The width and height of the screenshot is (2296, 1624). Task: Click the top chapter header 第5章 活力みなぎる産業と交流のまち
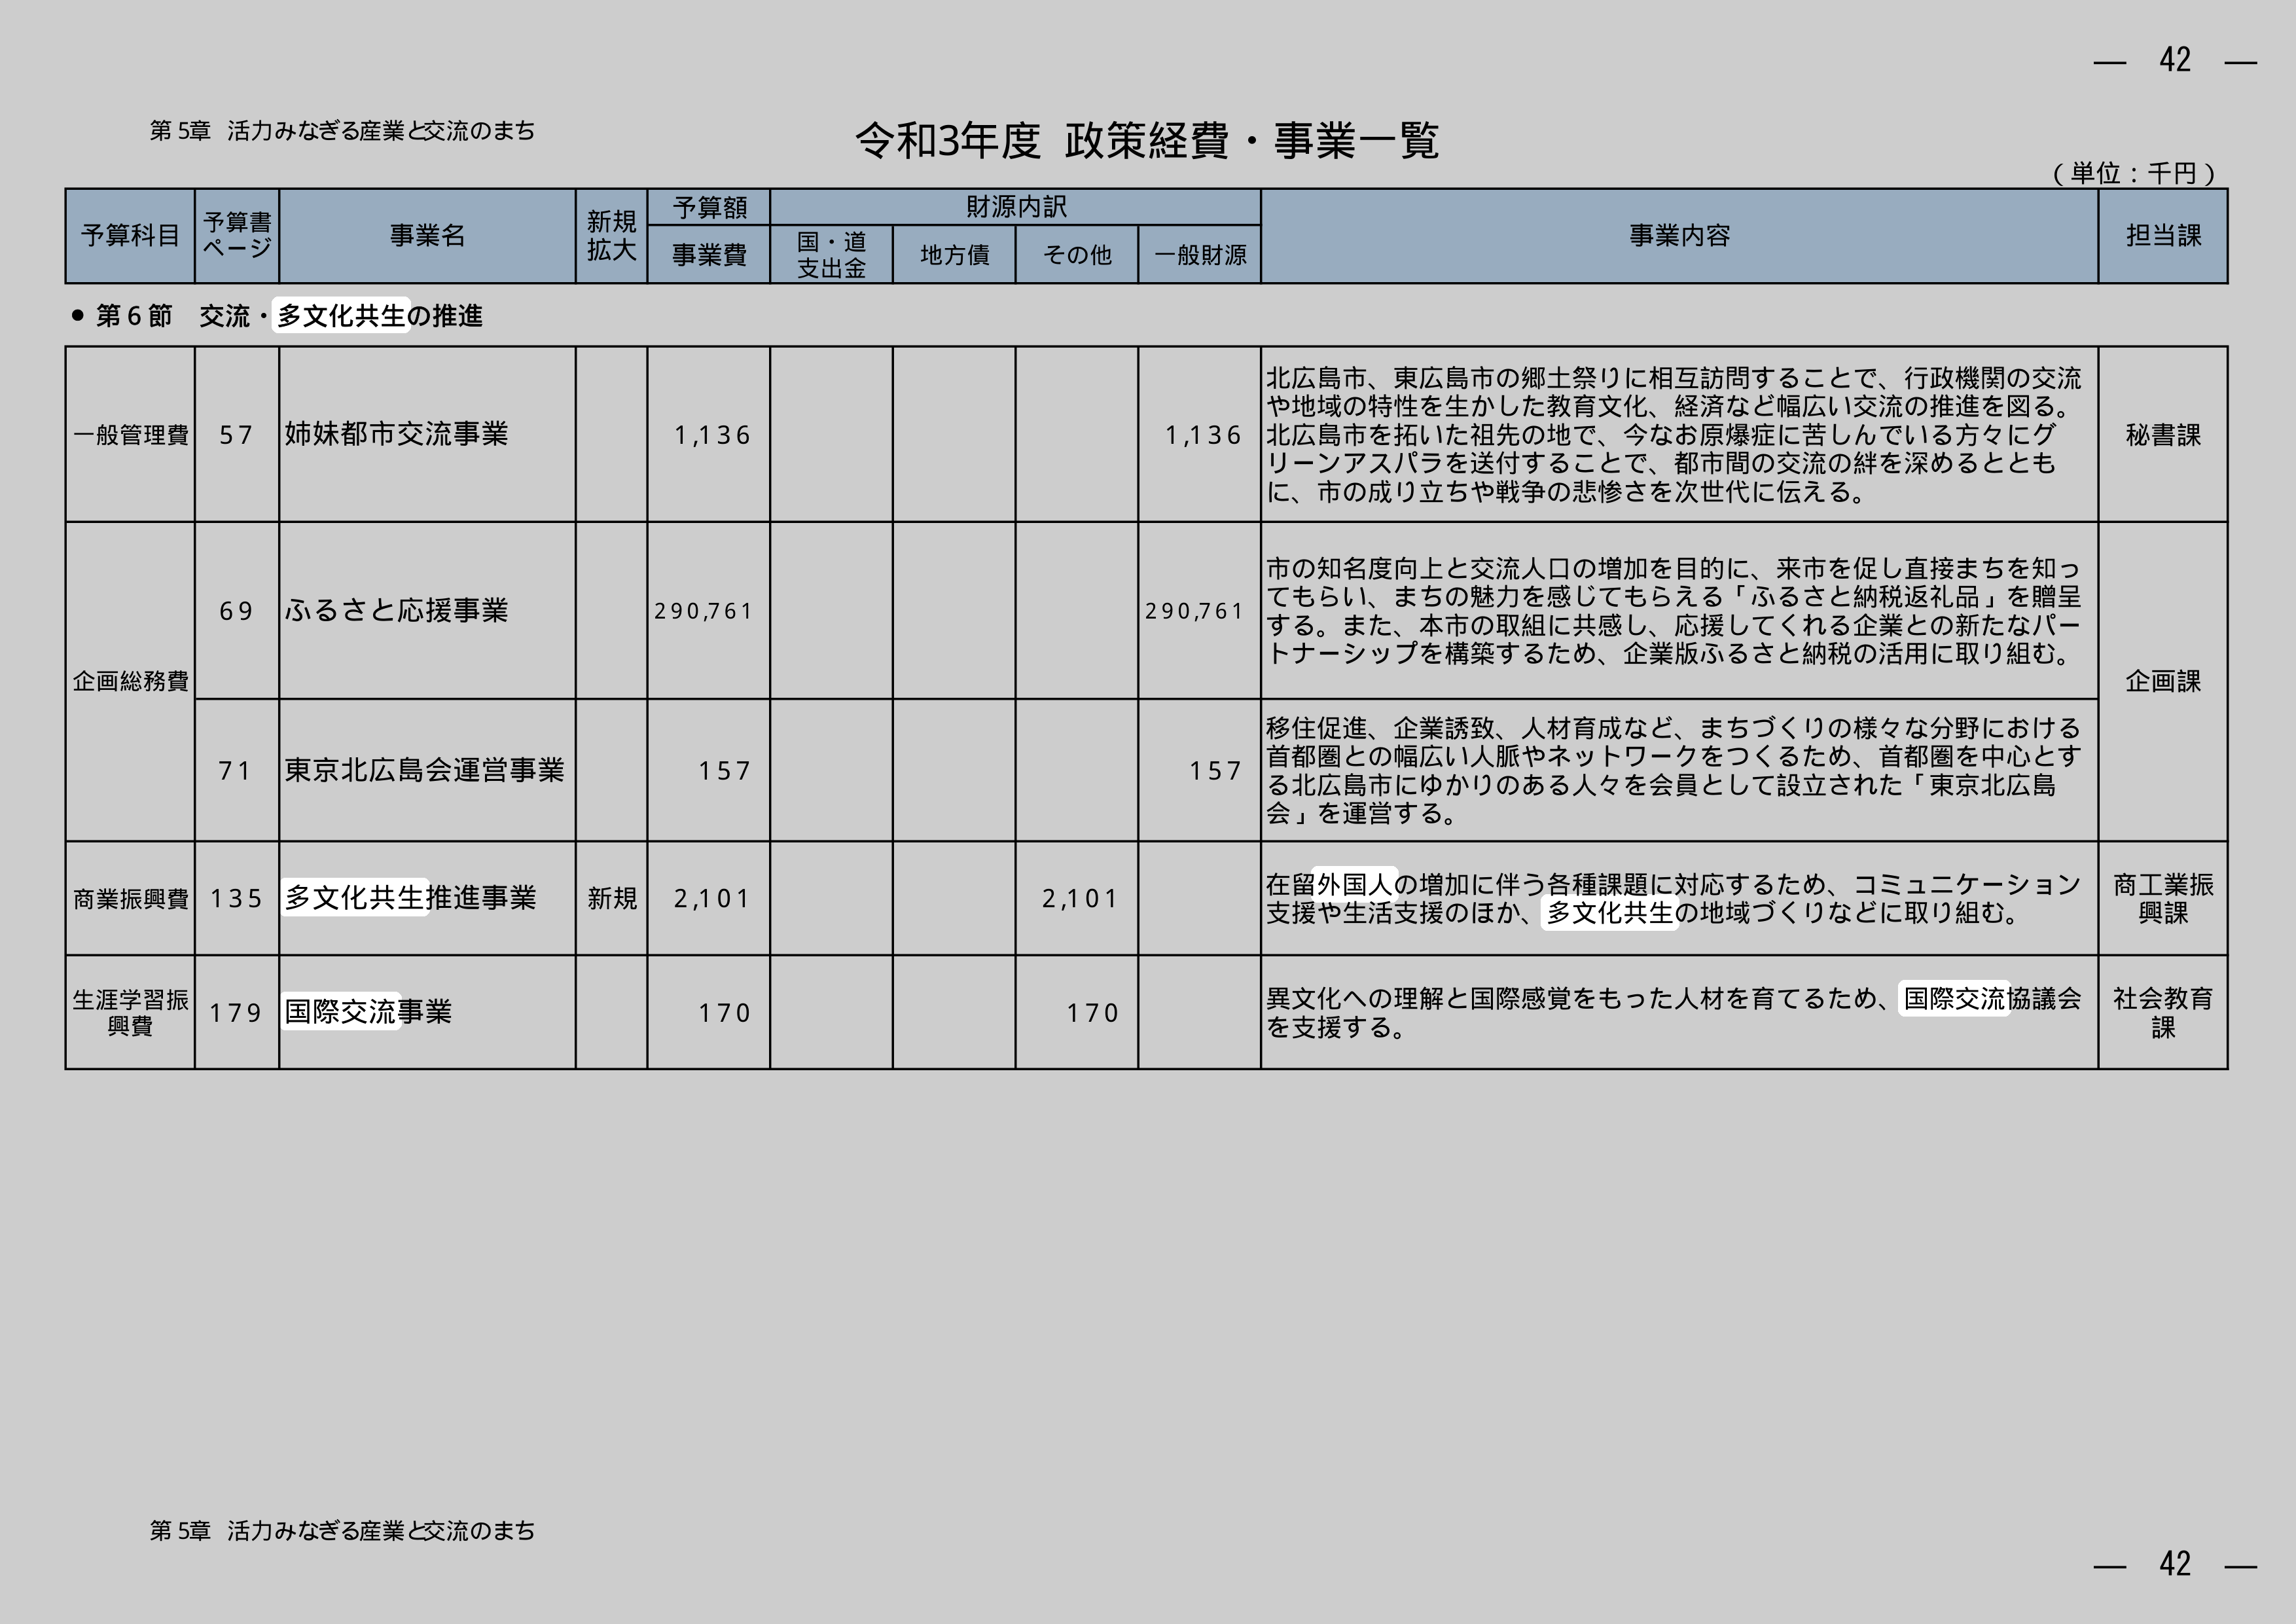[x=342, y=131]
